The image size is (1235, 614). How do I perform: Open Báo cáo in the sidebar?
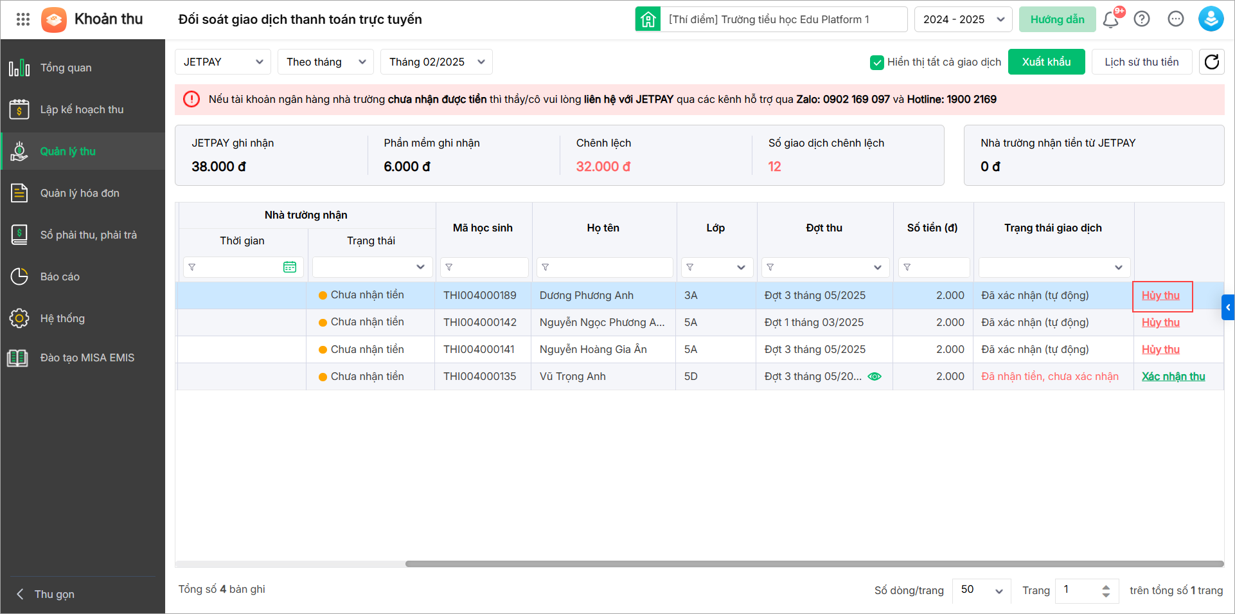60,276
